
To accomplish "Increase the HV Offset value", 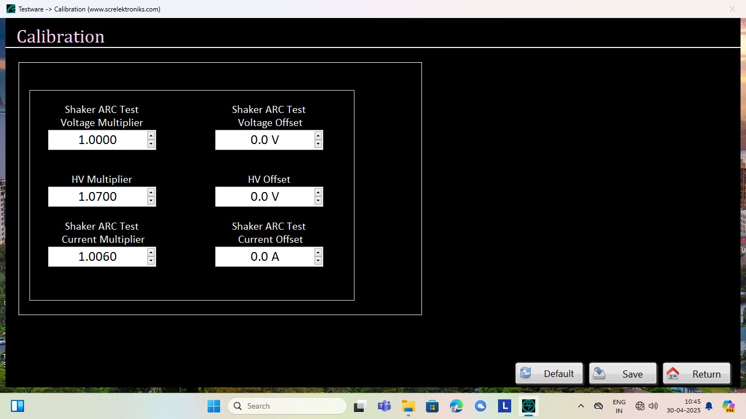I will (x=318, y=192).
